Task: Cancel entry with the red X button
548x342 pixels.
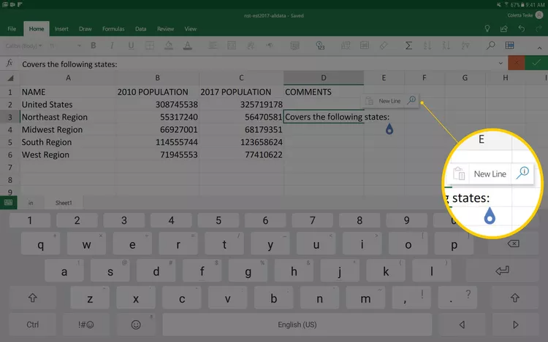Action: [517, 63]
